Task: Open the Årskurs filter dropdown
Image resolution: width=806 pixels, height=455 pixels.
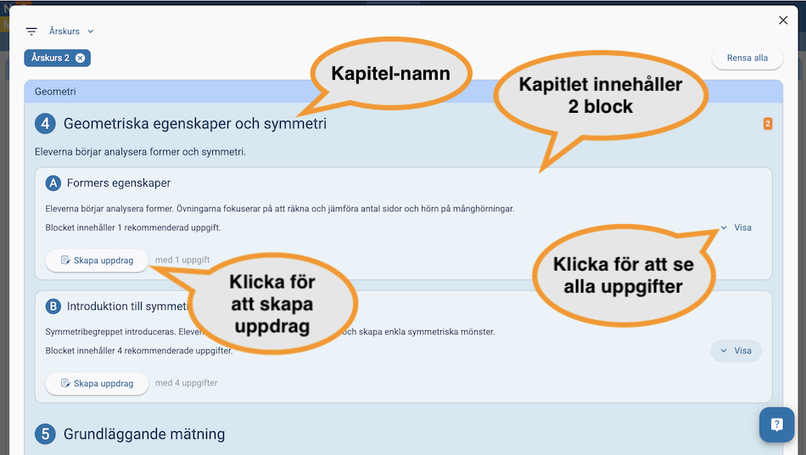Action: (71, 31)
